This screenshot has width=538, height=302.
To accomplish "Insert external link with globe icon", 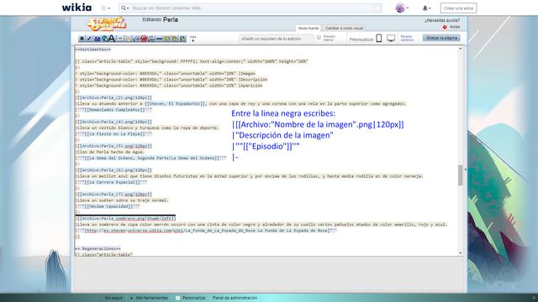I will tap(104, 39).
